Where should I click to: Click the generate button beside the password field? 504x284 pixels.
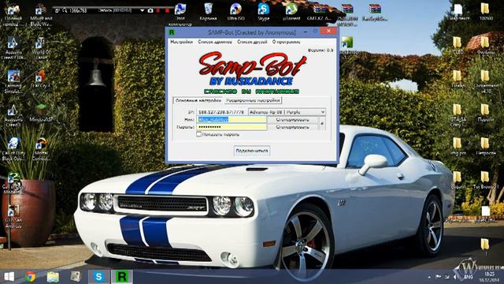click(x=292, y=127)
